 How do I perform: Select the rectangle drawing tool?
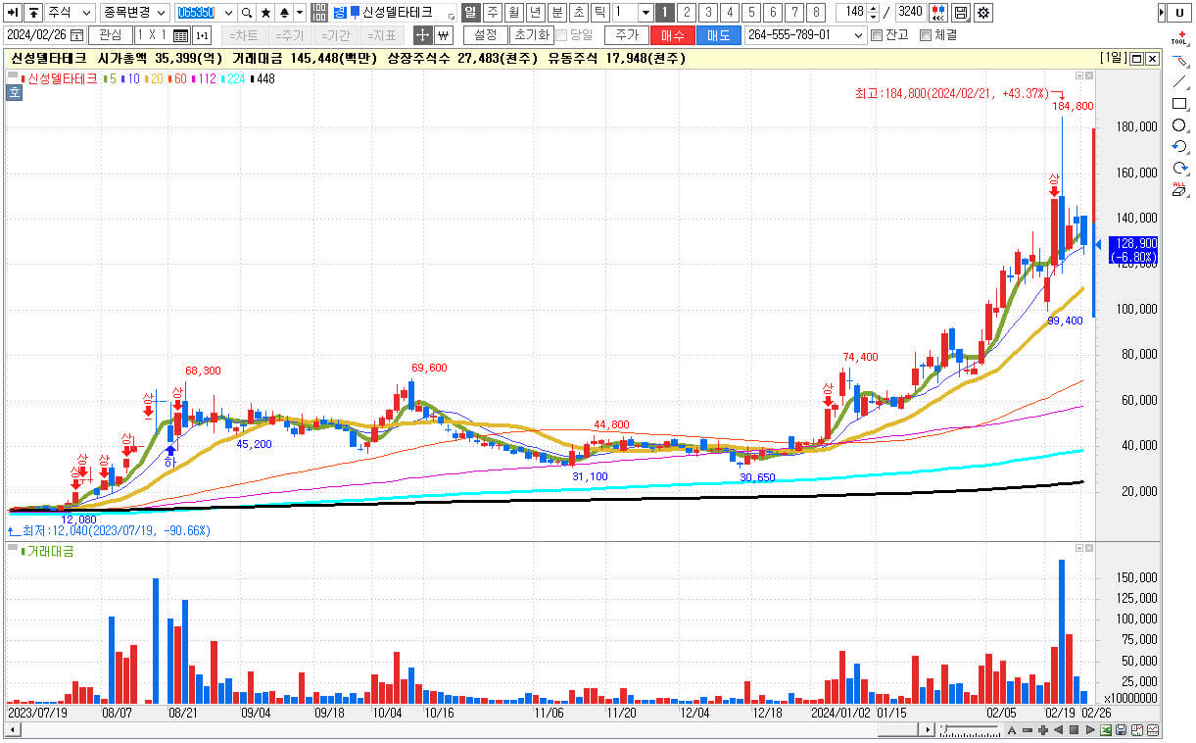pyautogui.click(x=1180, y=104)
